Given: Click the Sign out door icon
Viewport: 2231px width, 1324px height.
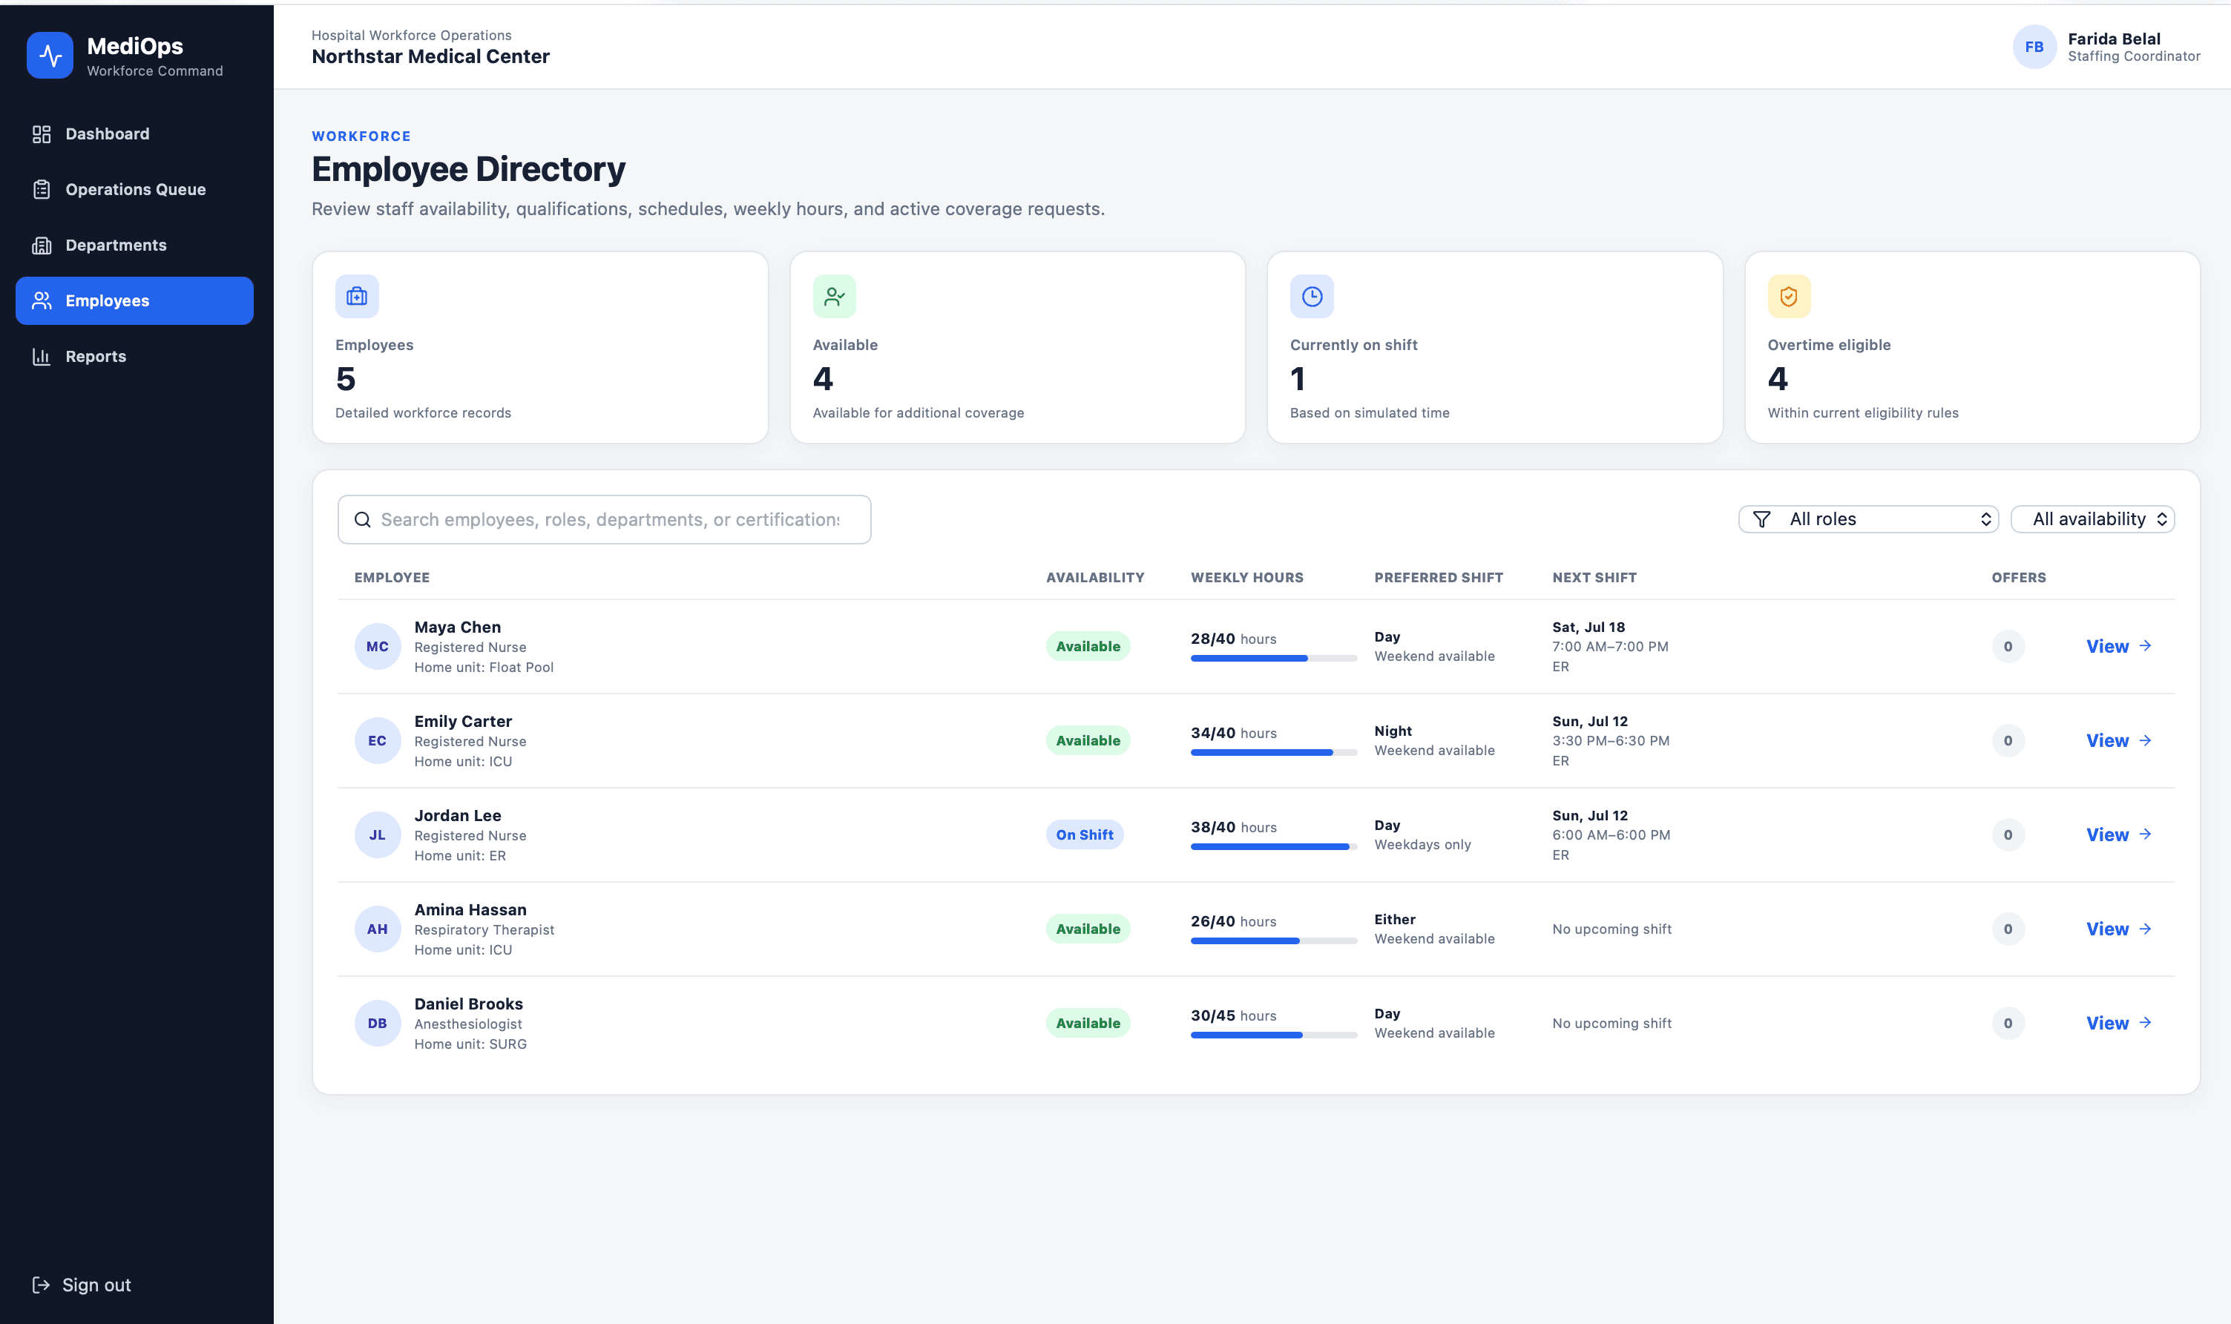Looking at the screenshot, I should coord(41,1285).
